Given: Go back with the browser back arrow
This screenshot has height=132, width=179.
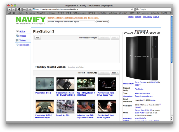Looking at the screenshot, I should [10, 9].
